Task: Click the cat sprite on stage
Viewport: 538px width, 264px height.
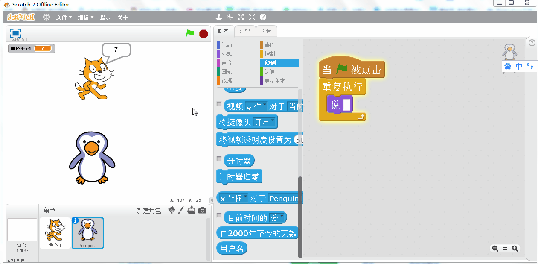Action: click(x=94, y=78)
